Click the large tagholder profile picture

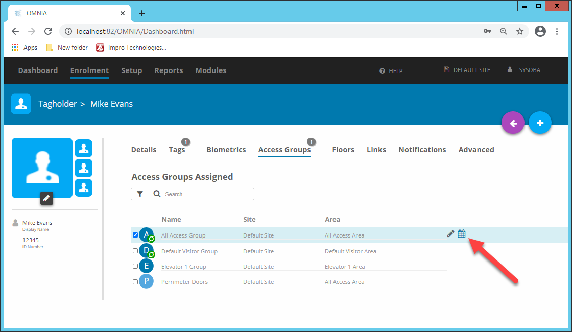[x=42, y=168]
